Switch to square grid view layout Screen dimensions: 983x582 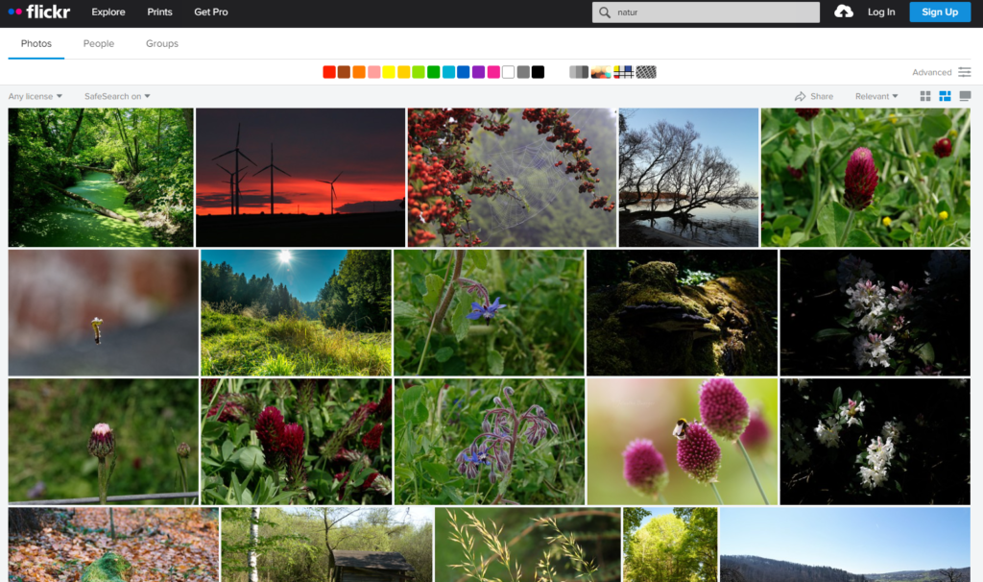[925, 96]
